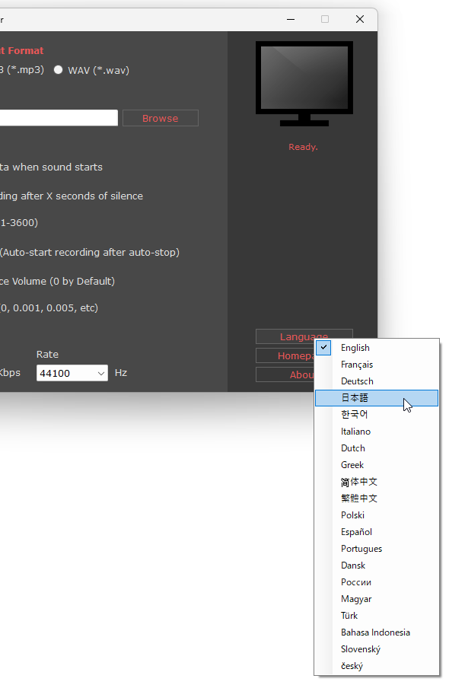Click the monitor icon above Ready status
The width and height of the screenshot is (449, 685).
304,84
